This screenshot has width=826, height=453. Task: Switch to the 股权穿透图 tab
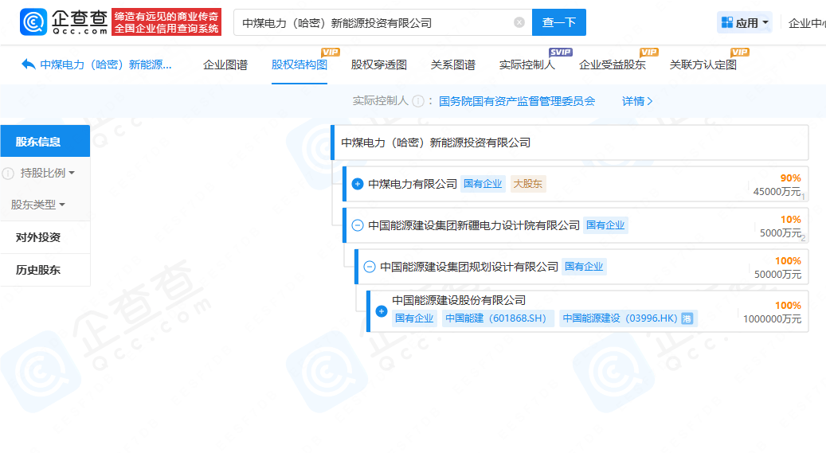point(379,64)
